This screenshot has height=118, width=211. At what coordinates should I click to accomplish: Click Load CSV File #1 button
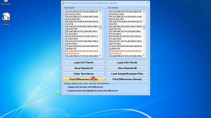[x=83, y=63]
